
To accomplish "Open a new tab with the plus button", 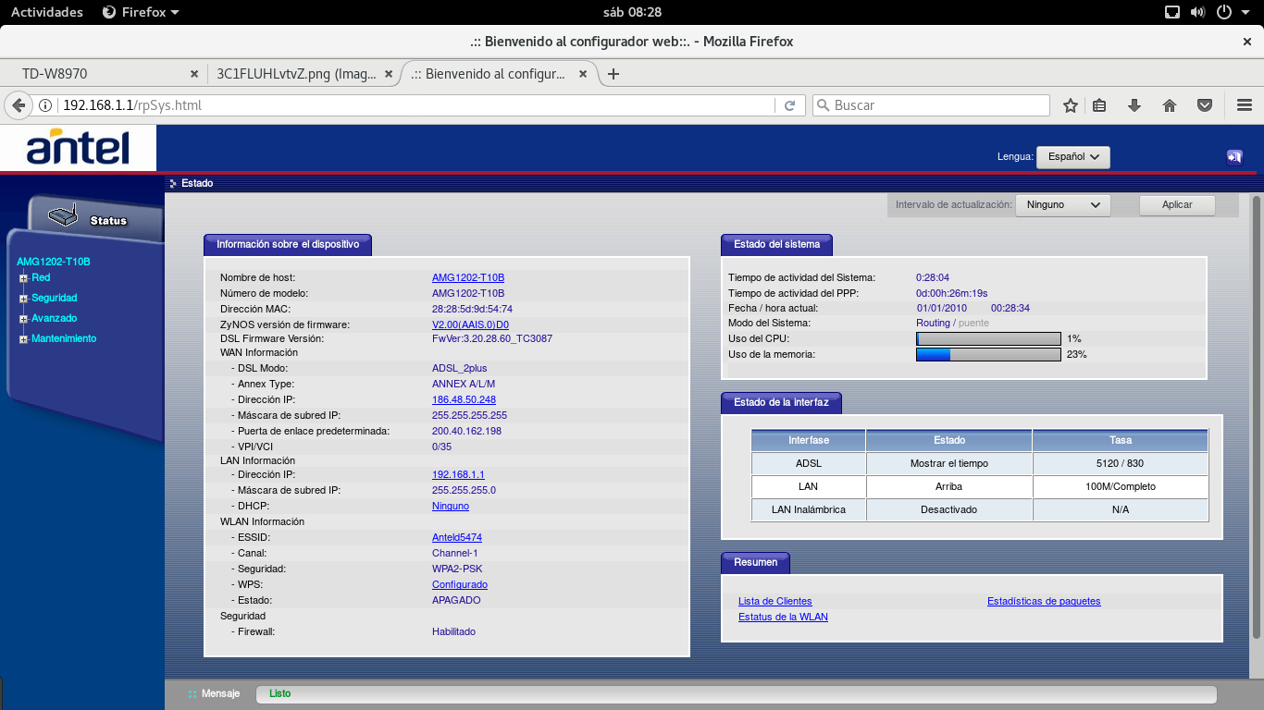I will click(x=613, y=74).
